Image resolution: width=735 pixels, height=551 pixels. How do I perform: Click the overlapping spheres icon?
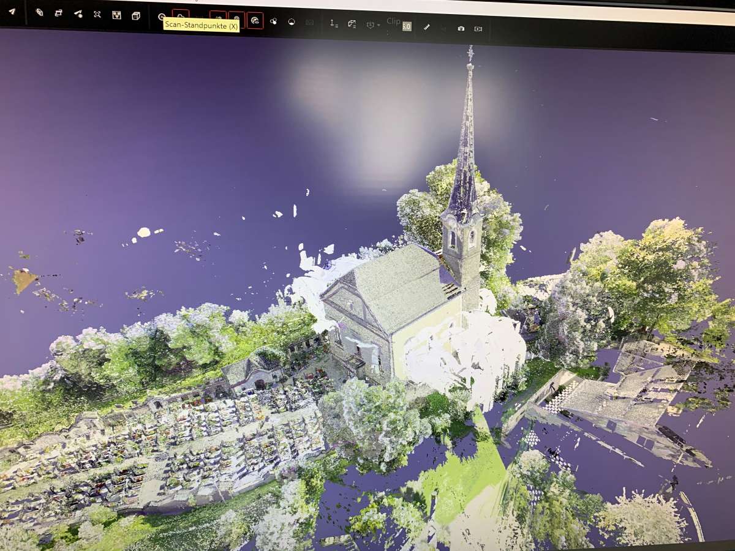coord(273,21)
